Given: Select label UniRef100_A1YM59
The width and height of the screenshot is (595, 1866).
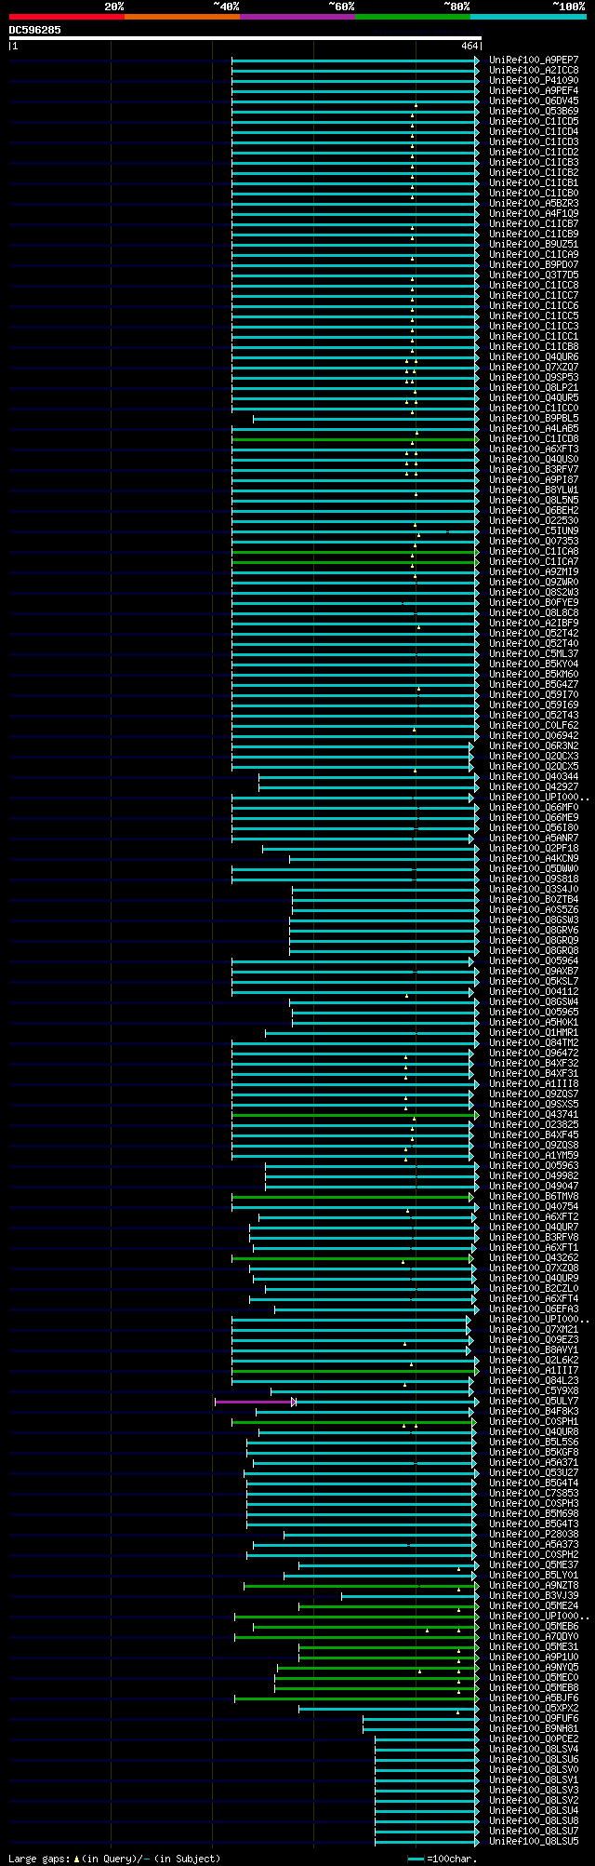Looking at the screenshot, I should coord(534,1156).
